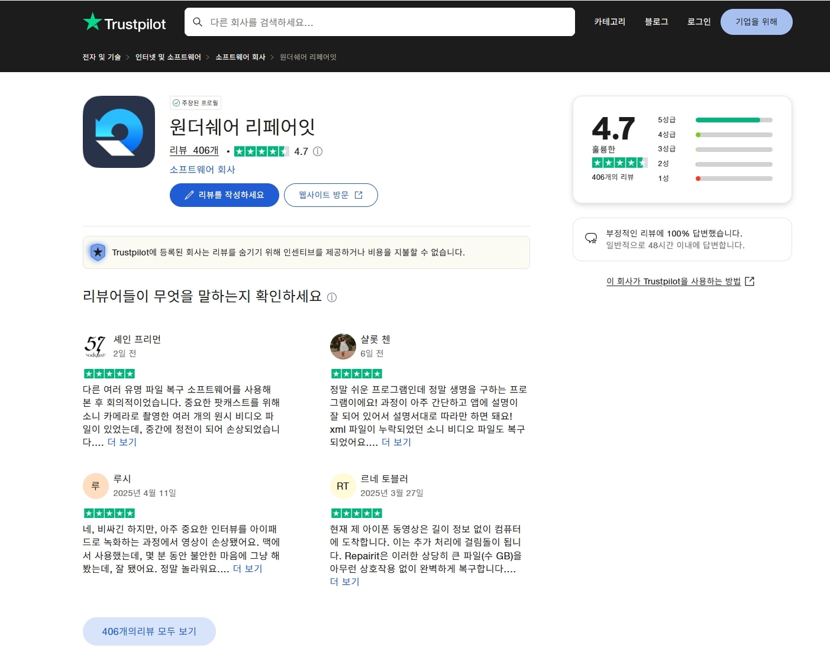Click the shield star icon in notice banner
Image resolution: width=830 pixels, height=661 pixels.
coord(98,252)
